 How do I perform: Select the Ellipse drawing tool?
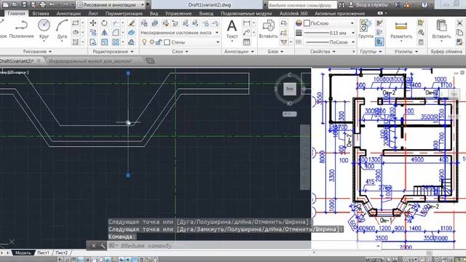click(76, 32)
